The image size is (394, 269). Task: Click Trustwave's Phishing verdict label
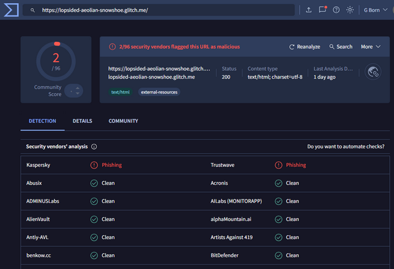click(296, 165)
